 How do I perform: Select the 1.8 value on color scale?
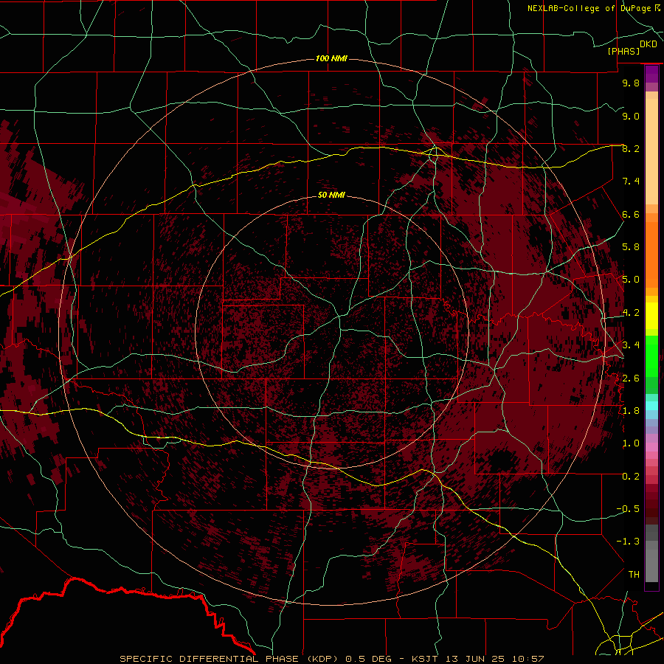pos(631,411)
